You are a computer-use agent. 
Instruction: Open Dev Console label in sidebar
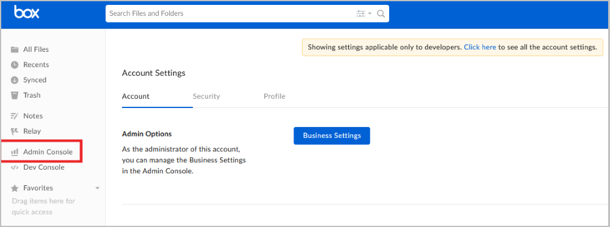(x=44, y=167)
